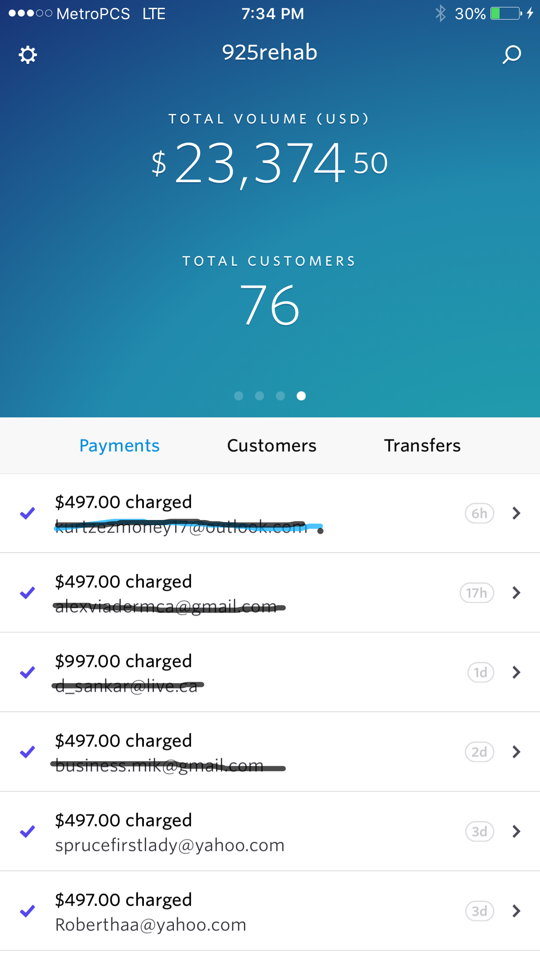Expand the $997.00 payment chevron

516,673
